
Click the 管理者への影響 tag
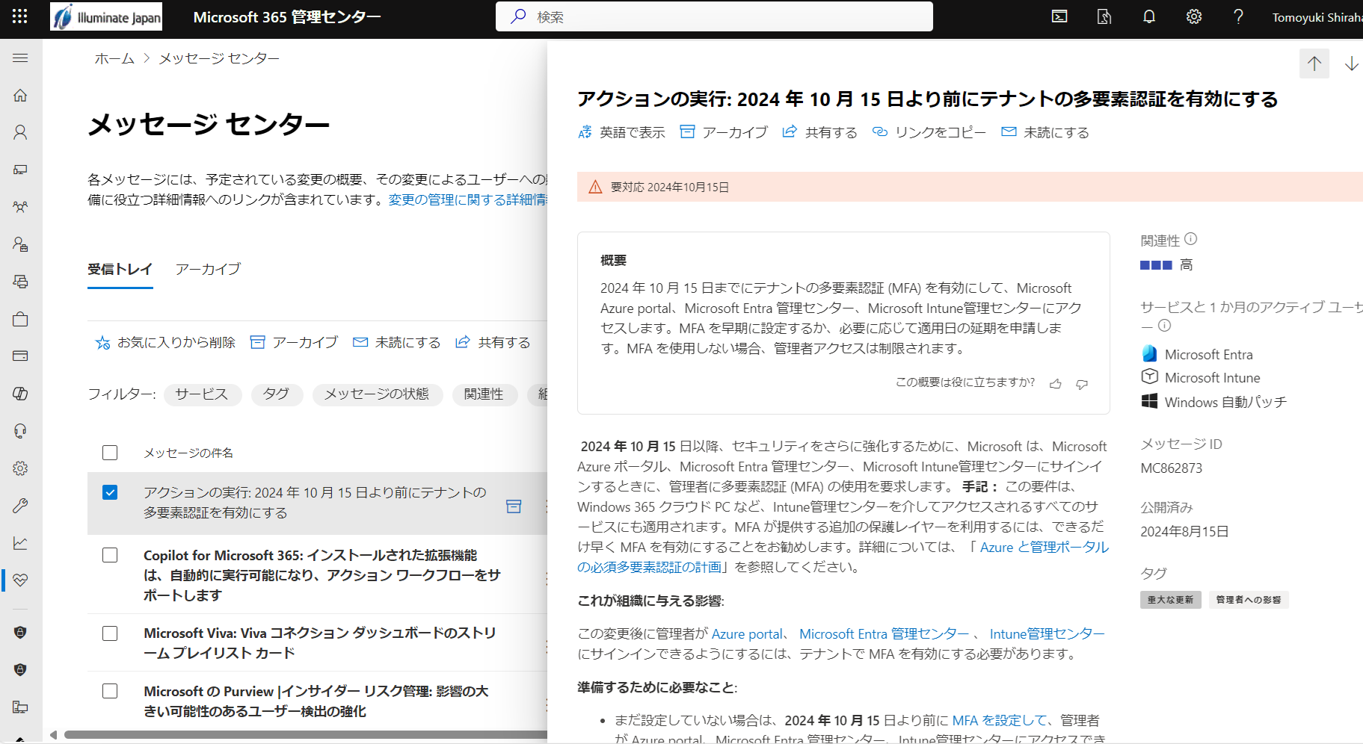(x=1249, y=600)
